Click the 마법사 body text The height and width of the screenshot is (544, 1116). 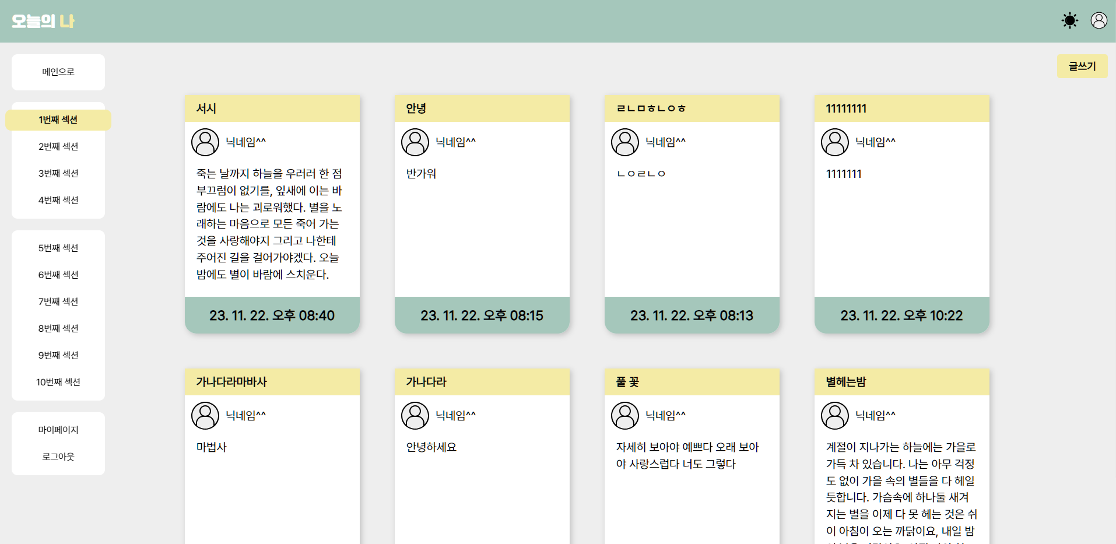point(211,447)
